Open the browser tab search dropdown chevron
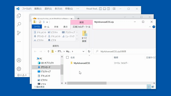 point(125,17)
